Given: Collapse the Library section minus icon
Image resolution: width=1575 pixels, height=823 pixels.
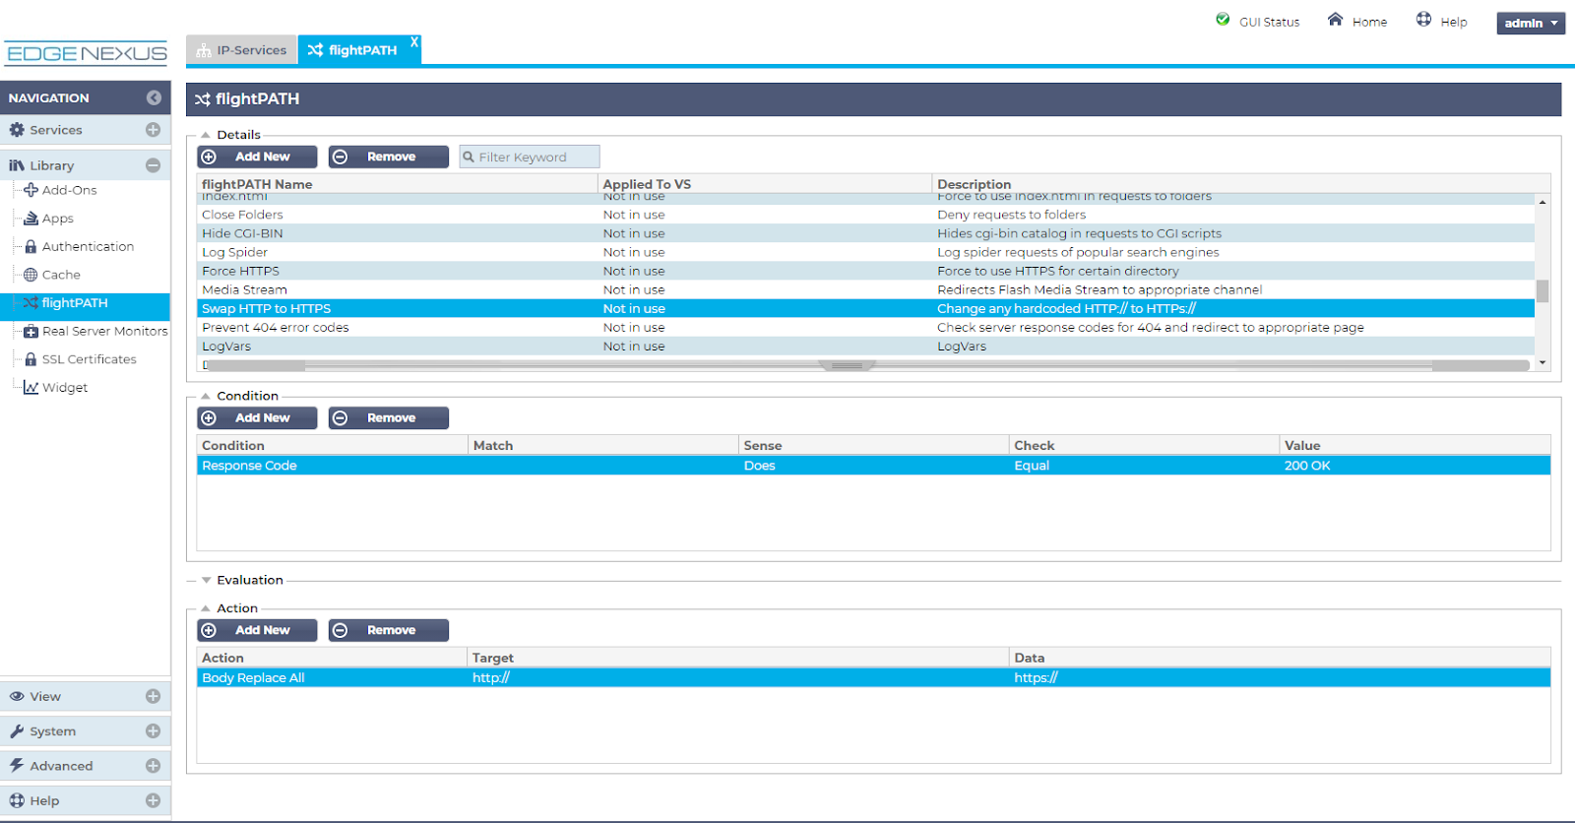Looking at the screenshot, I should [153, 165].
